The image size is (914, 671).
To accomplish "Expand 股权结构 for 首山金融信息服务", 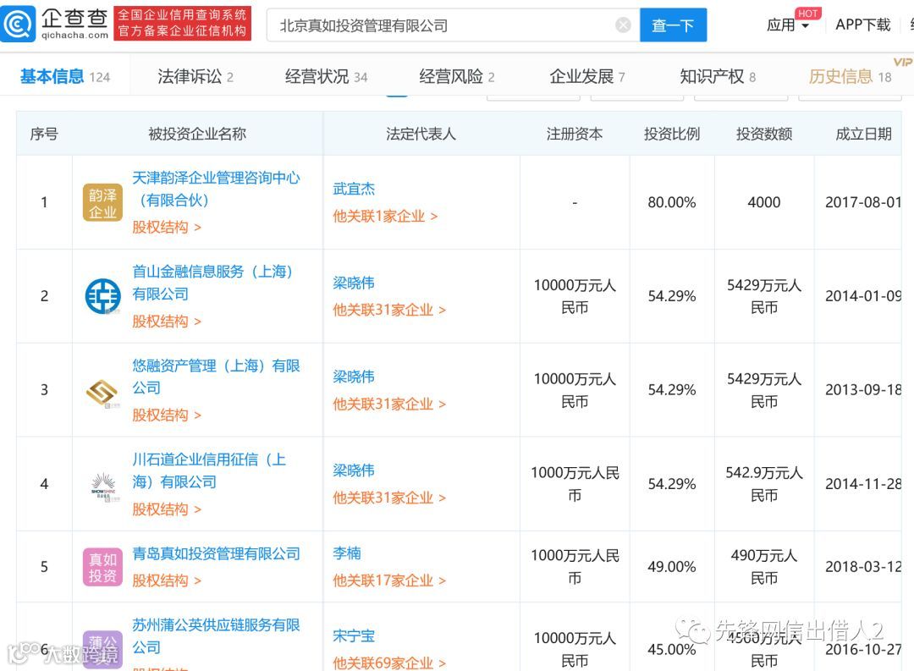I will coord(167,322).
